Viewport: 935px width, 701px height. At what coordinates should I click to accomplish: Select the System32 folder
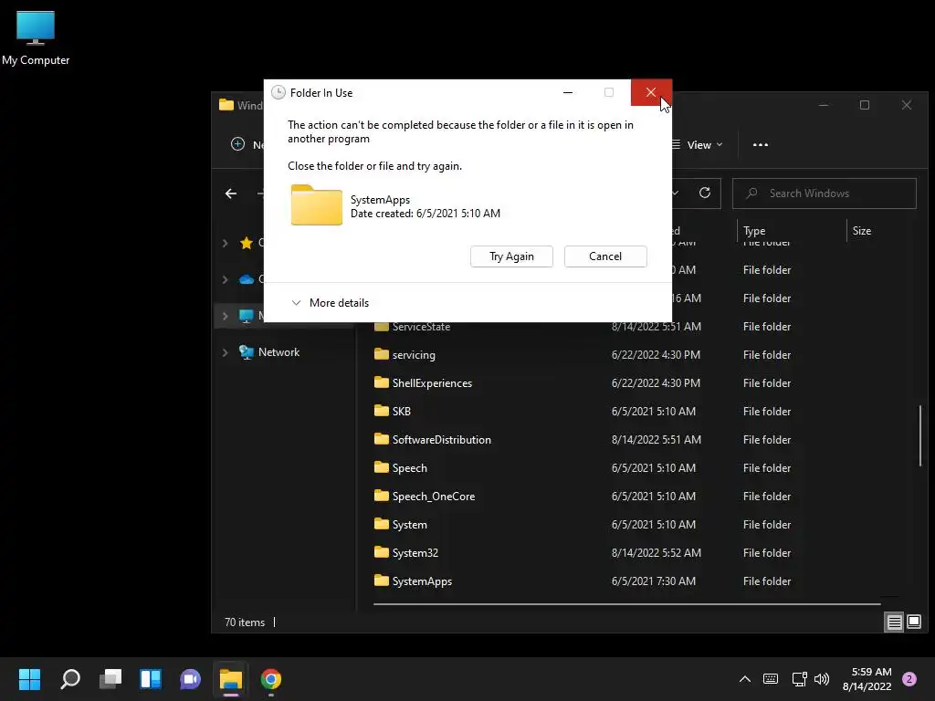[415, 553]
